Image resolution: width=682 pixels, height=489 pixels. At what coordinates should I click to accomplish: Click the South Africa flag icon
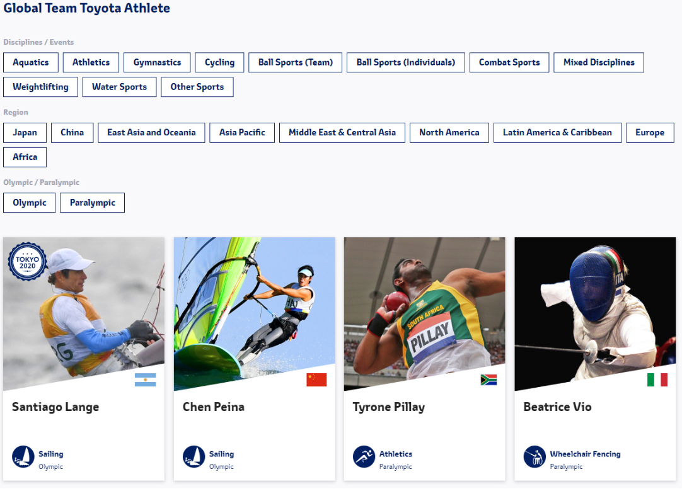(x=488, y=380)
